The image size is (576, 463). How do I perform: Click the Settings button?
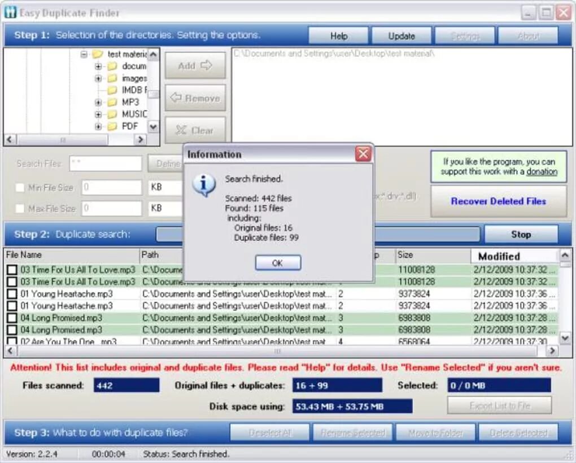[465, 36]
